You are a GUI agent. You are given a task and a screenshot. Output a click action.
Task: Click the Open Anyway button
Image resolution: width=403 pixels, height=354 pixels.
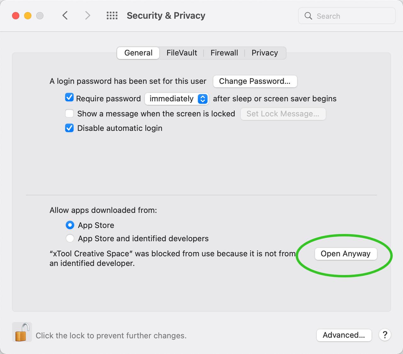[x=345, y=254]
